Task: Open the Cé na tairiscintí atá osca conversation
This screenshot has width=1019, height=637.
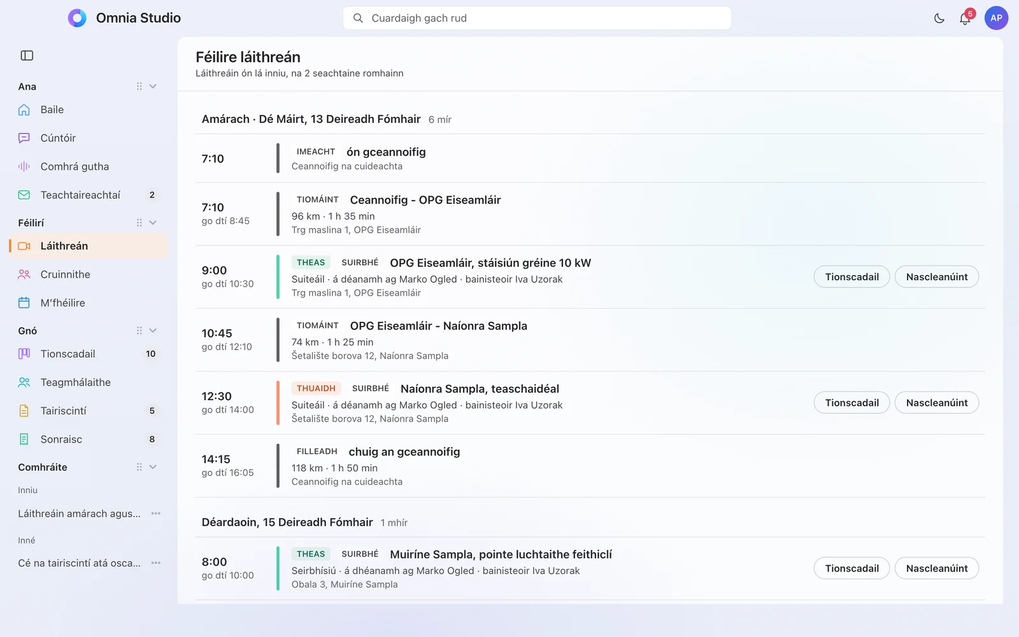Action: click(x=80, y=563)
